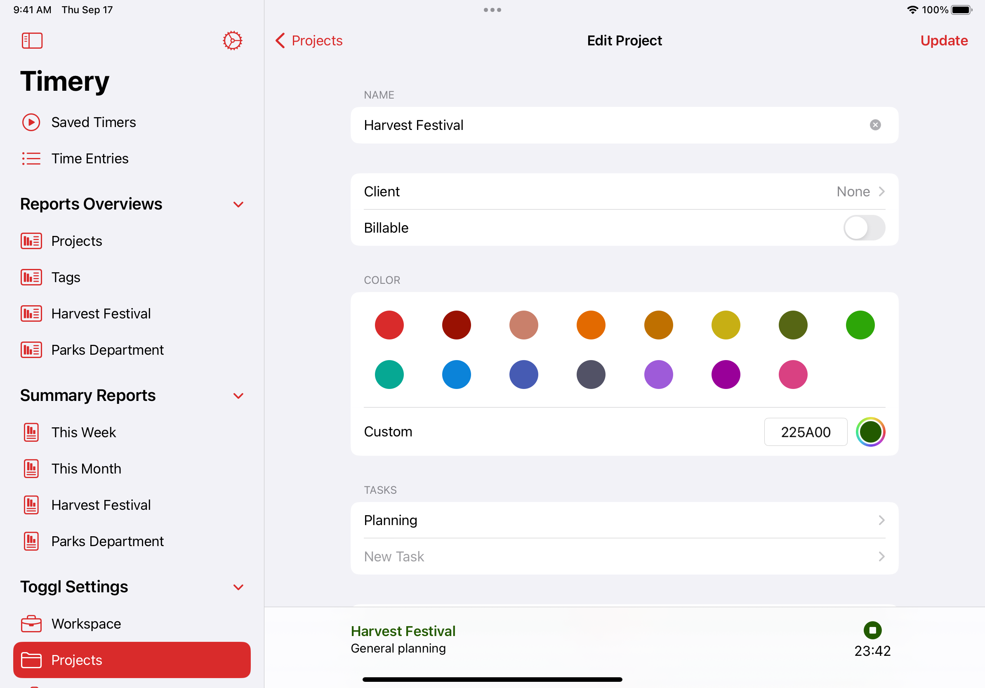
Task: Click Harvest Festival overview report icon
Action: point(31,313)
